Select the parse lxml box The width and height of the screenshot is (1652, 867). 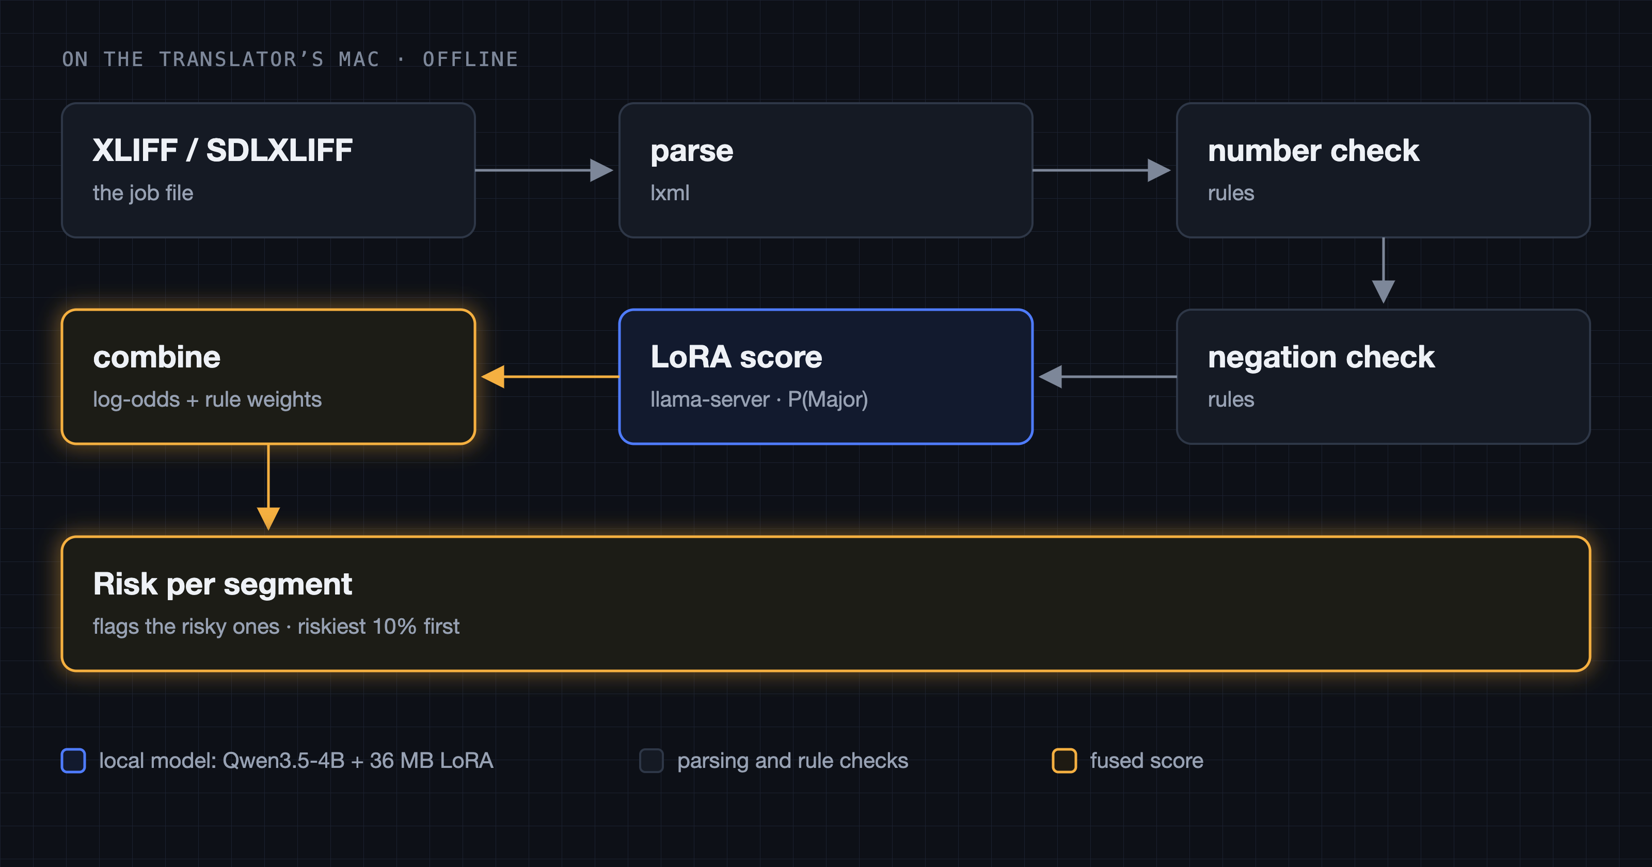point(825,170)
